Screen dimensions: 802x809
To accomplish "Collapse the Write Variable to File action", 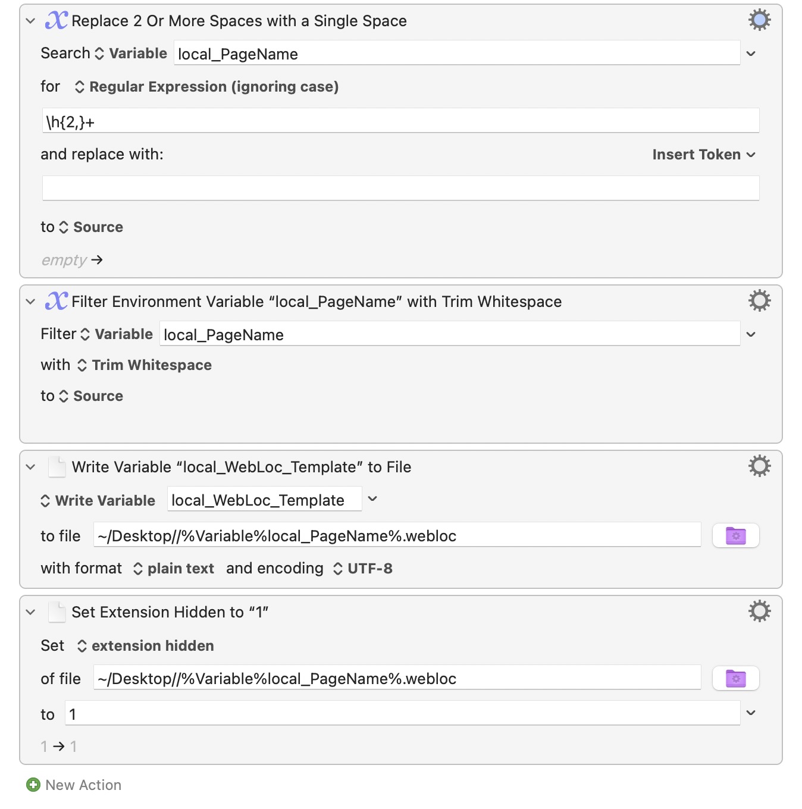I will pyautogui.click(x=30, y=467).
